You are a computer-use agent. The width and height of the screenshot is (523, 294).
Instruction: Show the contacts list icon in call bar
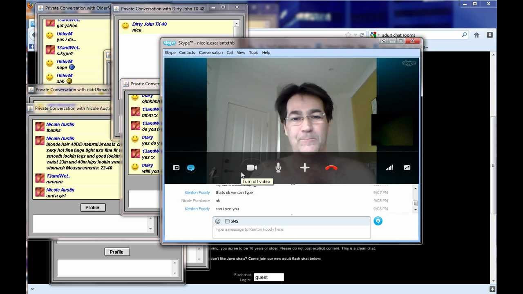pos(176,168)
